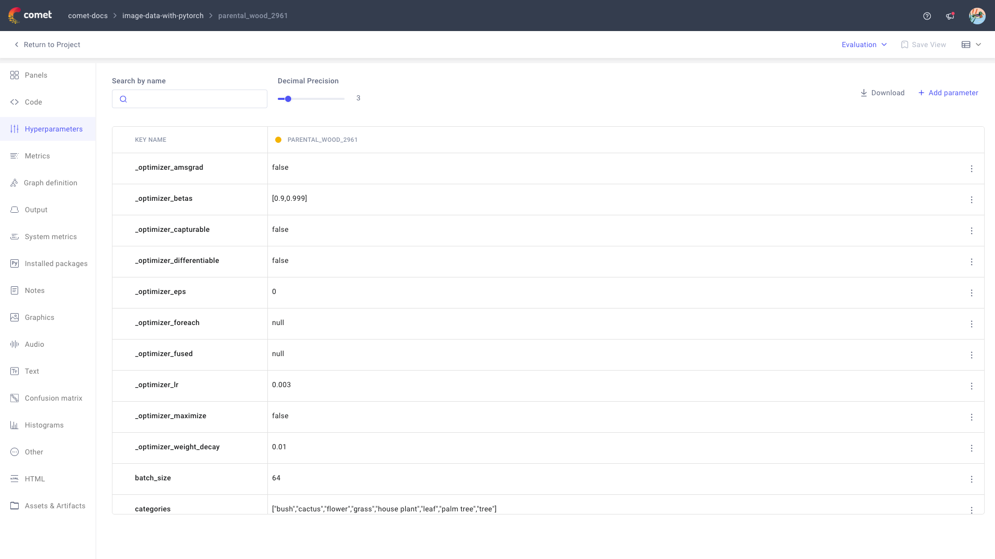This screenshot has height=559, width=995.
Task: Switch to the Code tab
Action: 33,102
